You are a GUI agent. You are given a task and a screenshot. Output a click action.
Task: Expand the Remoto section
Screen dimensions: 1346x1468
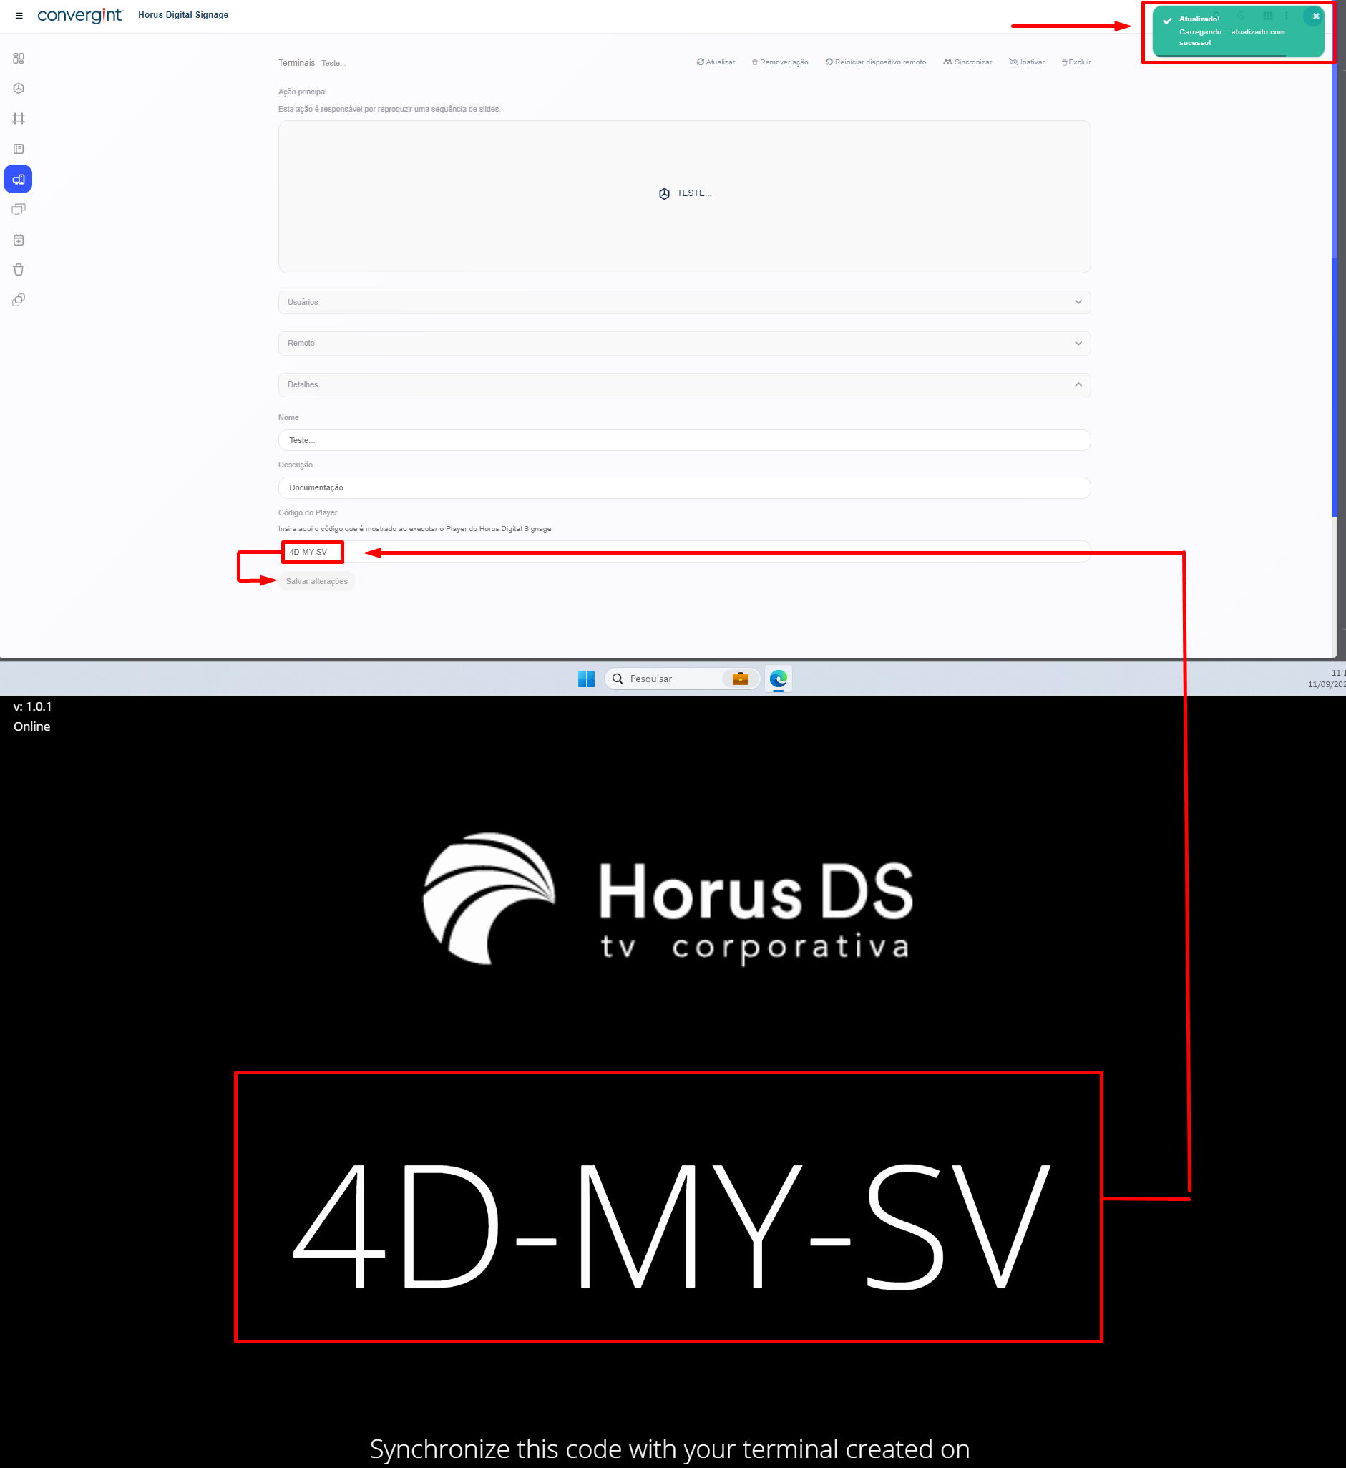[683, 343]
